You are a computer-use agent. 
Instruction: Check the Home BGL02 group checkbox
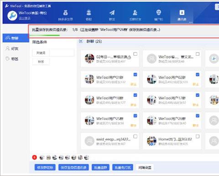[x=198, y=136]
